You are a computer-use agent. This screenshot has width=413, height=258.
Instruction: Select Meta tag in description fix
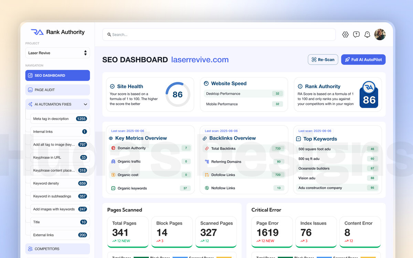[60, 119]
